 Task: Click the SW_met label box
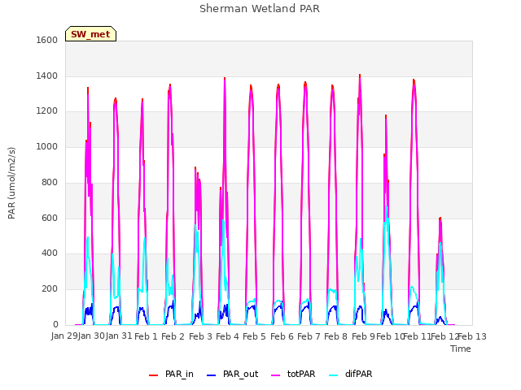click(x=90, y=34)
